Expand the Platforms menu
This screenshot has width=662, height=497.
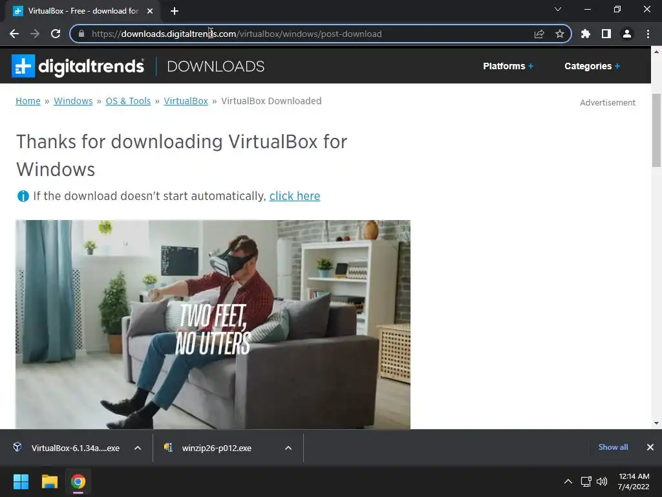tap(508, 66)
